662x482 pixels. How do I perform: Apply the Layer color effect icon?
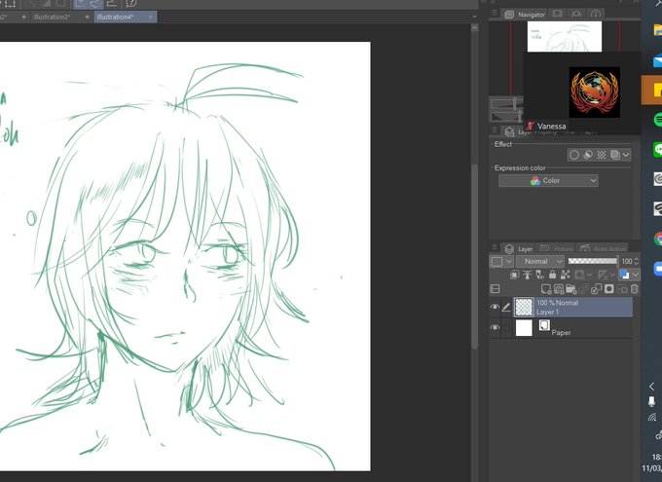pos(614,155)
